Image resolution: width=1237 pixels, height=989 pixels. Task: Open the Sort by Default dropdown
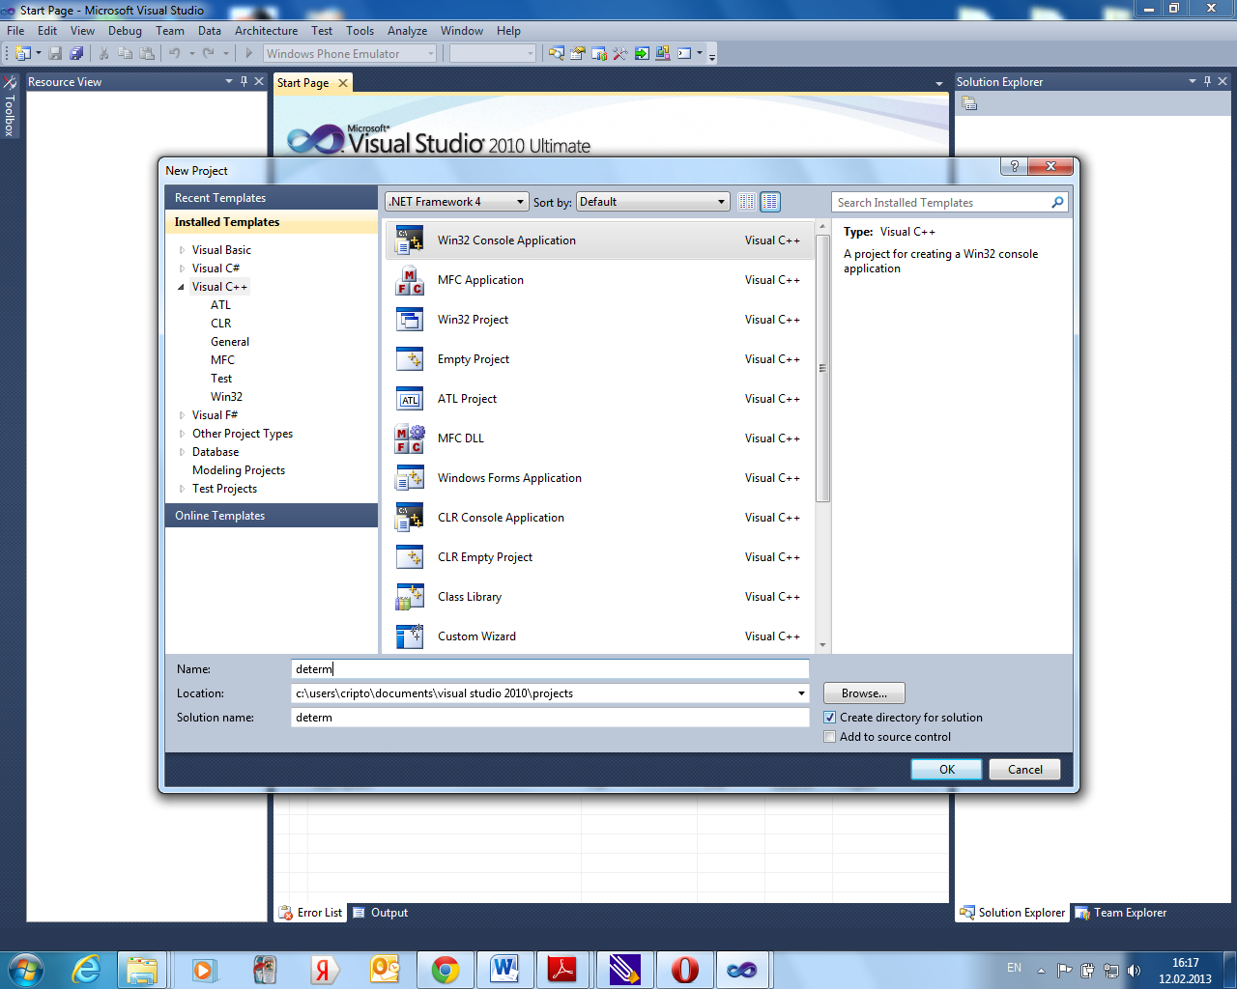tap(652, 202)
